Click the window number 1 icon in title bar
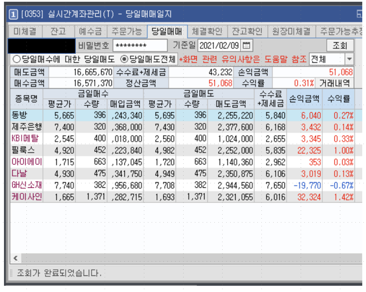 (13, 14)
